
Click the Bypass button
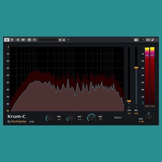[118, 118]
